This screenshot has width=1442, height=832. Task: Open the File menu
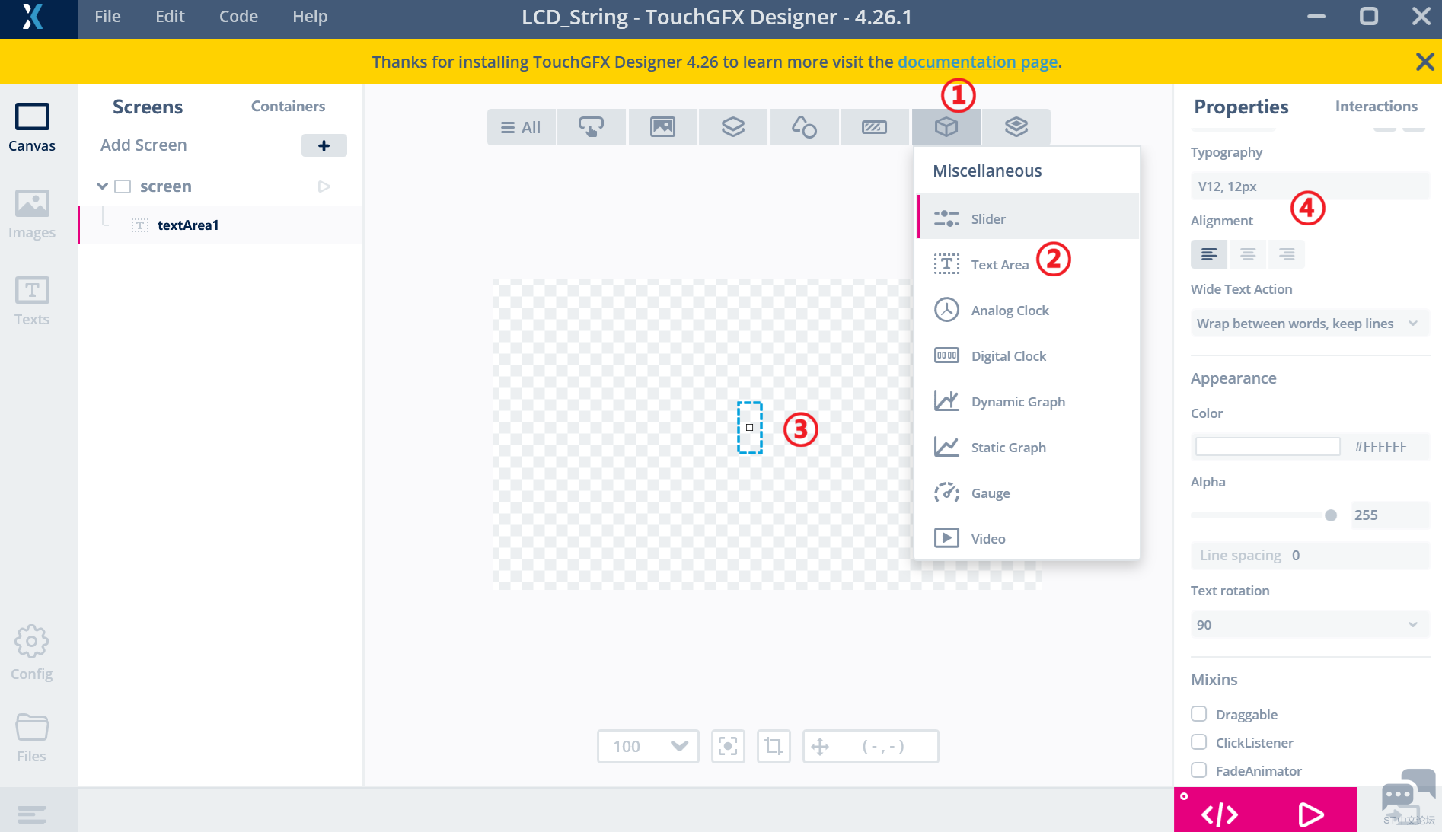tap(107, 17)
